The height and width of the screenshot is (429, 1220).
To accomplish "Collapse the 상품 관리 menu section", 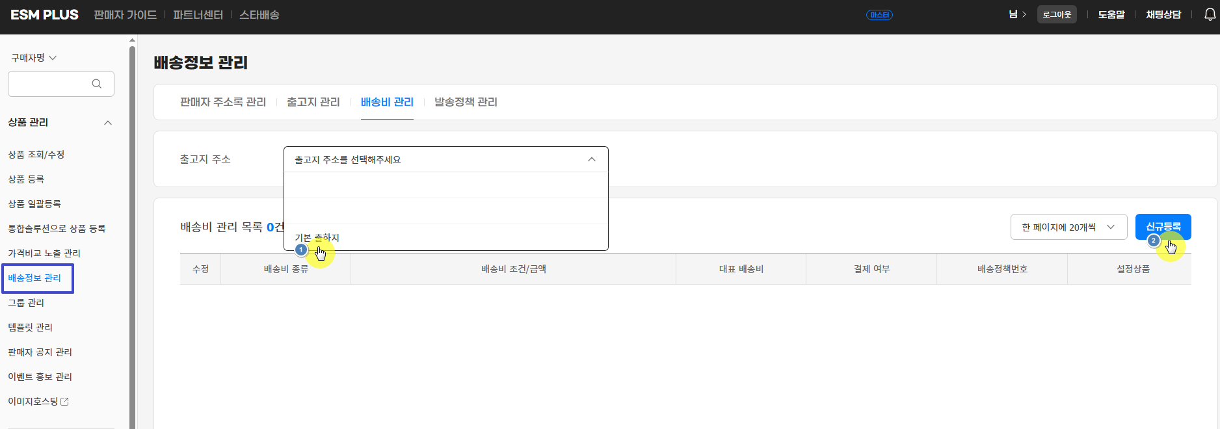I will pos(108,123).
